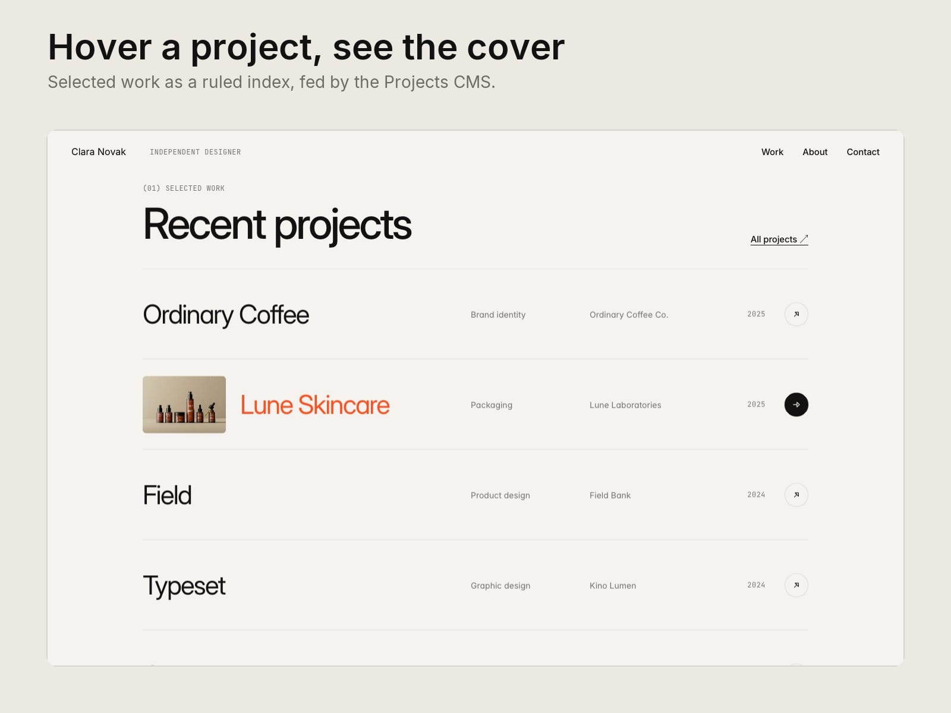The width and height of the screenshot is (951, 713).
Task: Click the Recent projects heading
Action: click(277, 225)
